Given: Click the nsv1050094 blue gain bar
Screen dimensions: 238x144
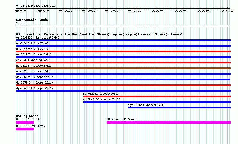Looking at the screenshot, I should [123, 46].
